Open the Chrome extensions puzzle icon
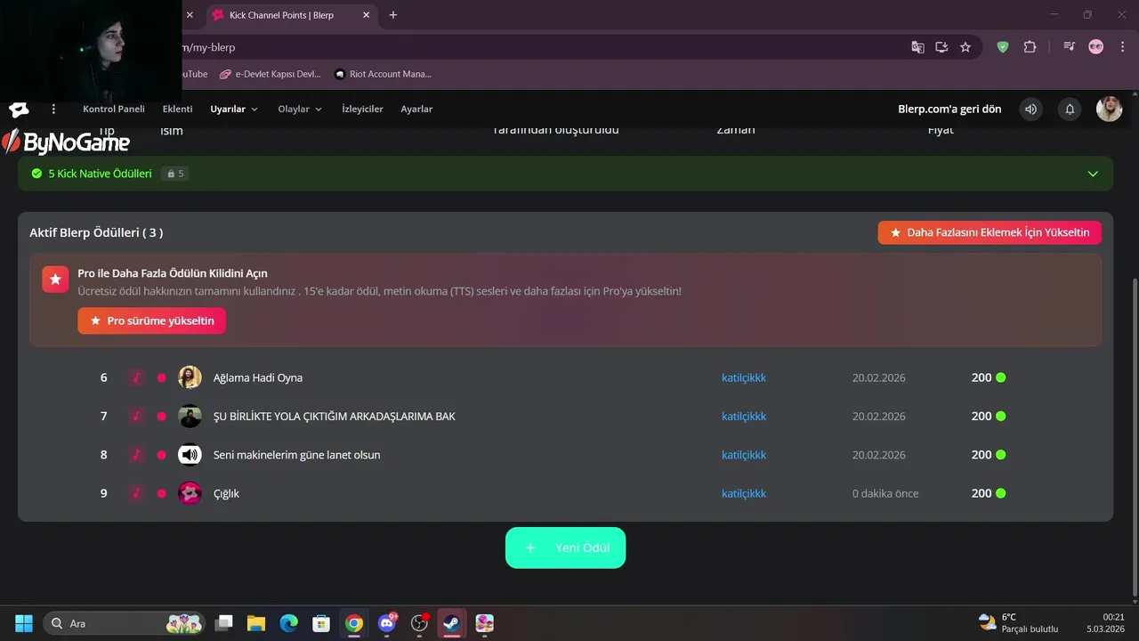The height and width of the screenshot is (641, 1139). 1030,47
